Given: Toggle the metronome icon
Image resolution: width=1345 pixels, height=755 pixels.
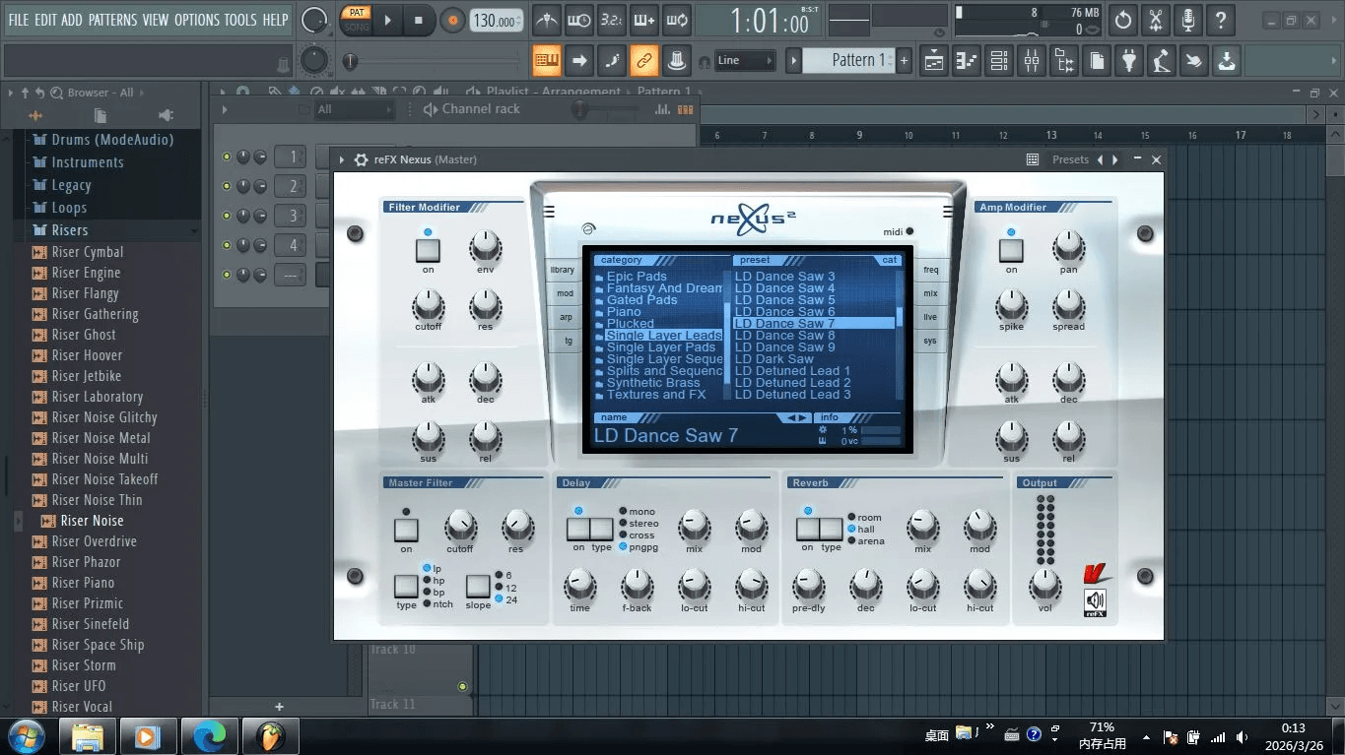Looking at the screenshot, I should 546,19.
